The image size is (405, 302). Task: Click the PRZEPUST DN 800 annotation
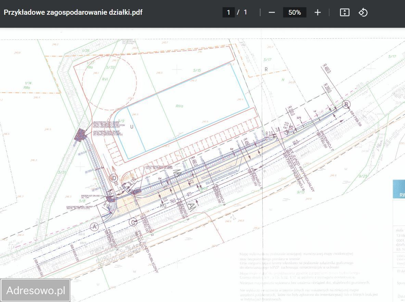tap(90, 196)
